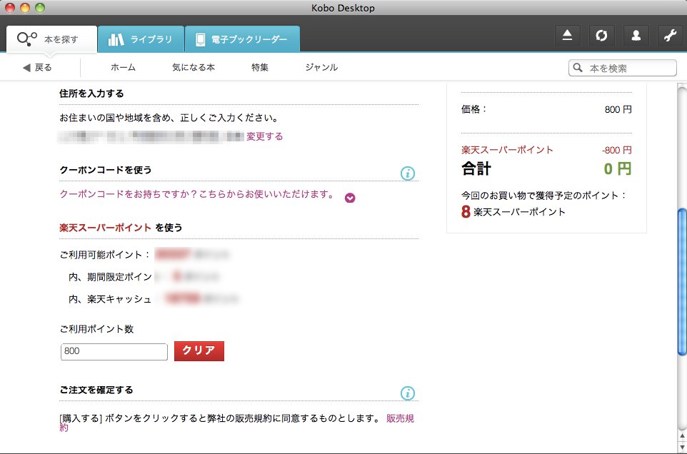Click the info icon beside ご注文を確定する
Viewport: 687px width, 454px height.
coord(408,393)
